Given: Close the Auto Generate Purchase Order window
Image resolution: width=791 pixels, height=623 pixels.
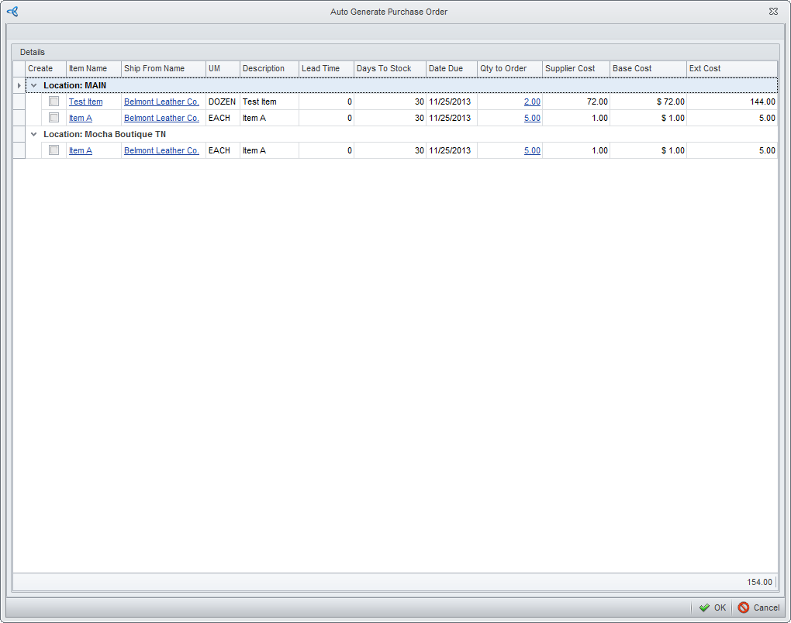Looking at the screenshot, I should [x=773, y=12].
